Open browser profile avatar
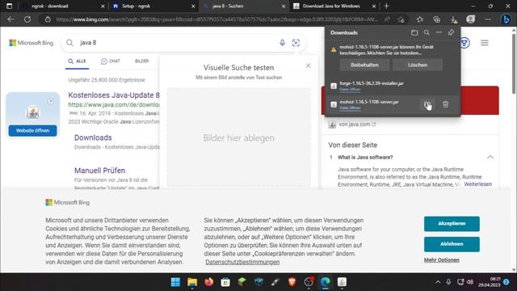The image size is (517, 291). 470,19
